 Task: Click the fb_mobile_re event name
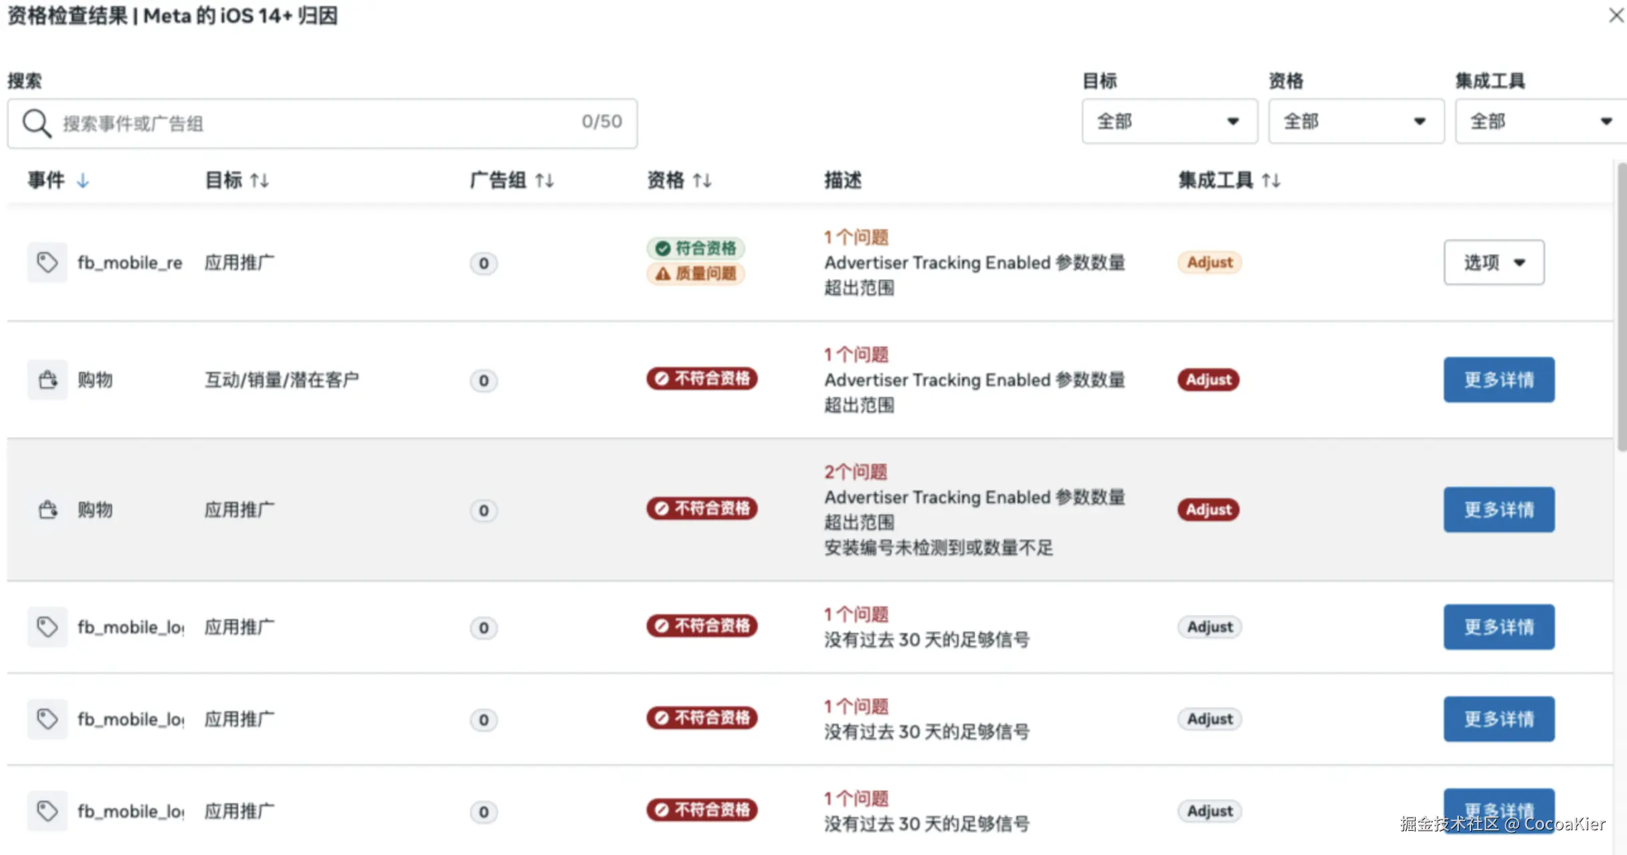(130, 263)
